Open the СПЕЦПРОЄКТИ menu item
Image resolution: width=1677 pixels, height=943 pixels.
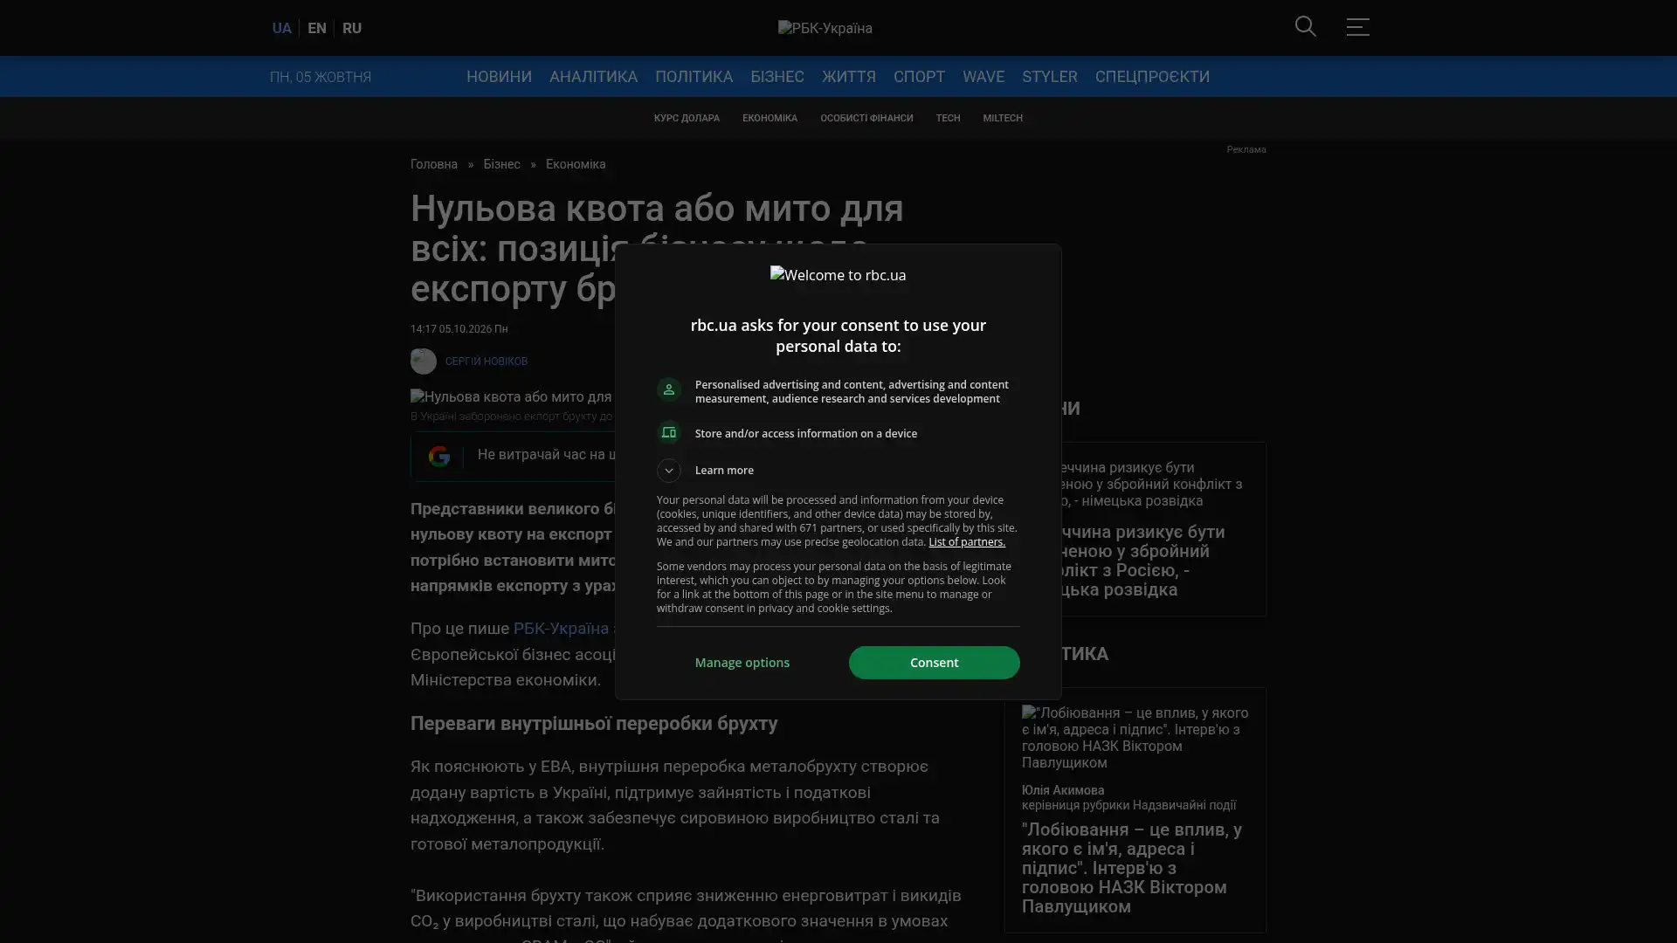point(1152,77)
